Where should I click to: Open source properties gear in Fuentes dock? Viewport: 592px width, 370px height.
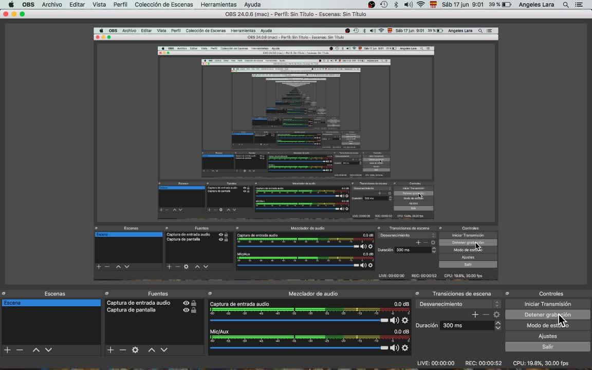[x=135, y=350]
